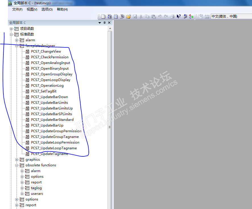Click the folder icon beside obsolete functions
This screenshot has width=252, height=209.
point(22,165)
